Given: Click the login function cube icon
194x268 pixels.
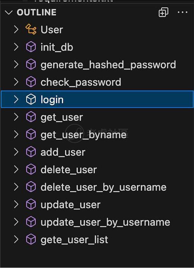Looking at the screenshot, I should coord(31,100).
